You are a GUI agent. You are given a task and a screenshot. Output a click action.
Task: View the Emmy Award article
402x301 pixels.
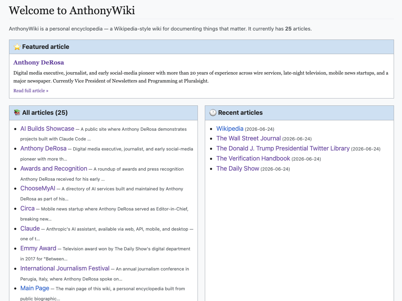pyautogui.click(x=38, y=248)
